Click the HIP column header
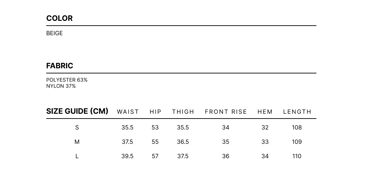This screenshot has height=179, width=376. (155, 112)
